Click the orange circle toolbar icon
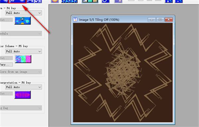This screenshot has width=199, height=127. pyautogui.click(x=55, y=1)
